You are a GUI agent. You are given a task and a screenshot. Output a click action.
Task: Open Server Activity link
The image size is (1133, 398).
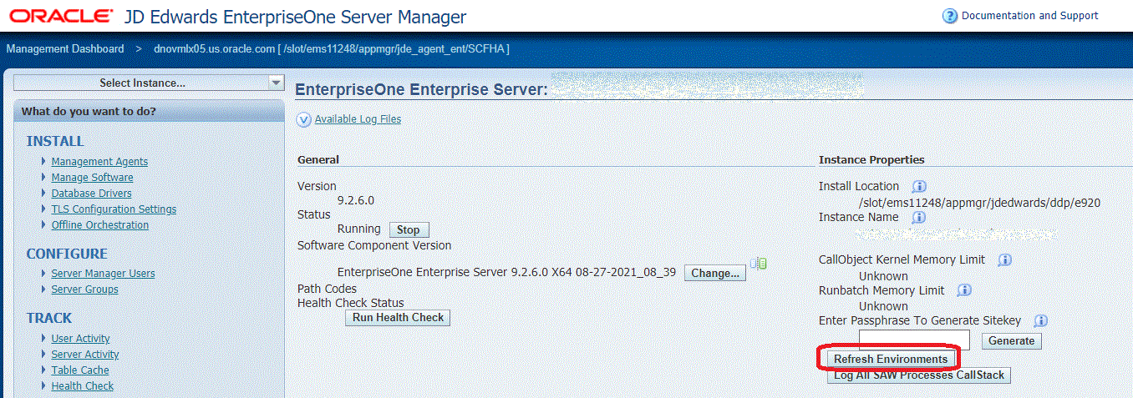pos(85,355)
